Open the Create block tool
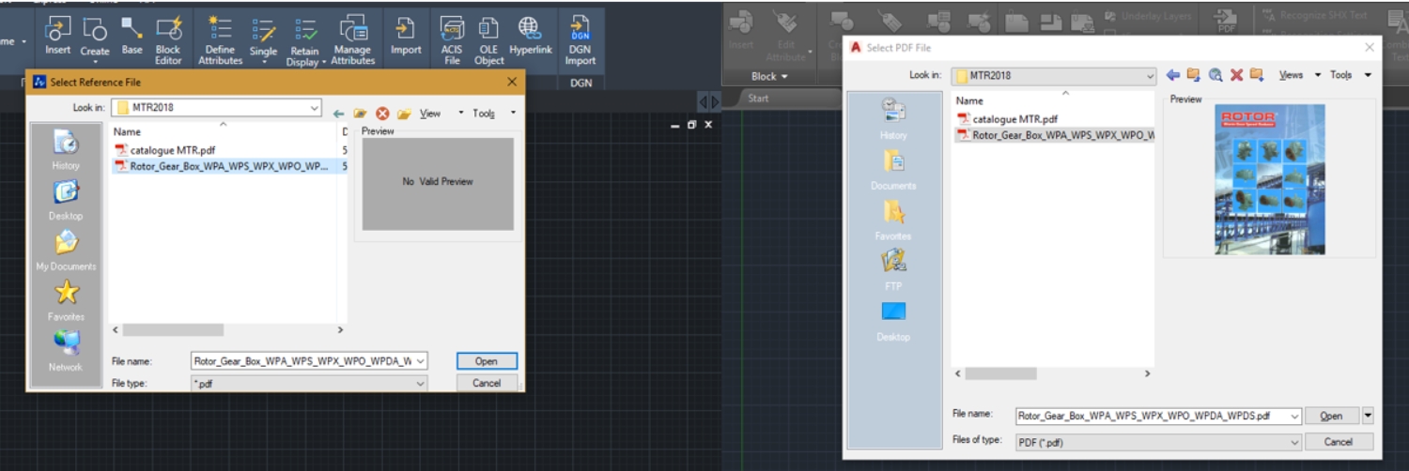 [x=95, y=39]
